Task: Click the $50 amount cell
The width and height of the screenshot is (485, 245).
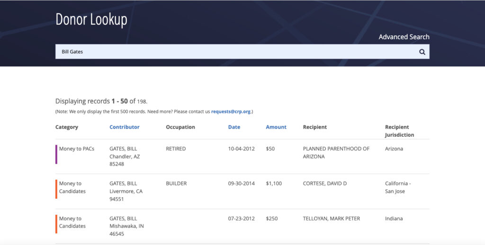Action: coord(270,149)
